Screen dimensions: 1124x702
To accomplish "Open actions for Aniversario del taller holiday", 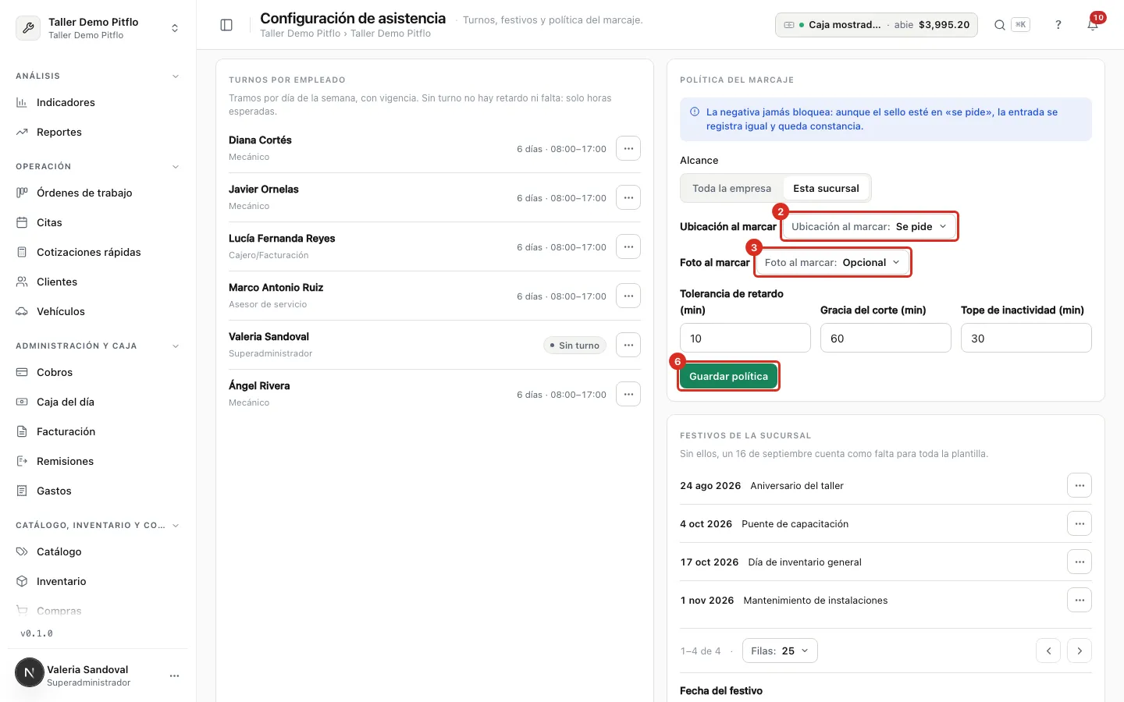I will 1080,485.
